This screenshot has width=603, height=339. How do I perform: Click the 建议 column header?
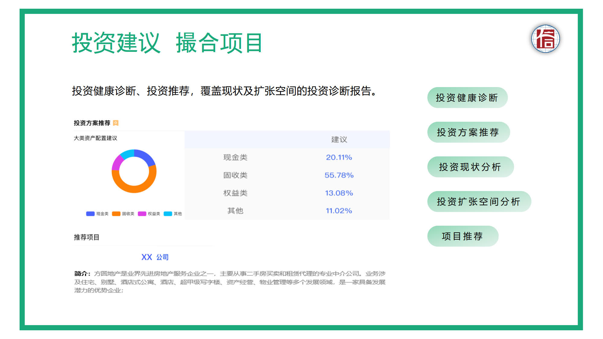tap(339, 140)
